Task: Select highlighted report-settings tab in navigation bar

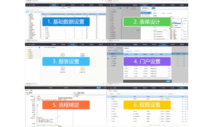Action: click(x=72, y=45)
